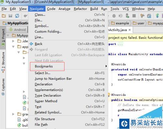Click the example breadcrumb folder
Viewport: 163px width, 129px height.
click(x=120, y=23)
